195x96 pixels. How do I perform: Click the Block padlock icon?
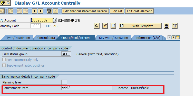point(167,26)
